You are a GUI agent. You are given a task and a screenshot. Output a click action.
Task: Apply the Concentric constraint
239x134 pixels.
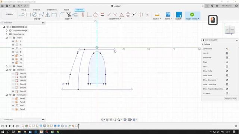128,15
